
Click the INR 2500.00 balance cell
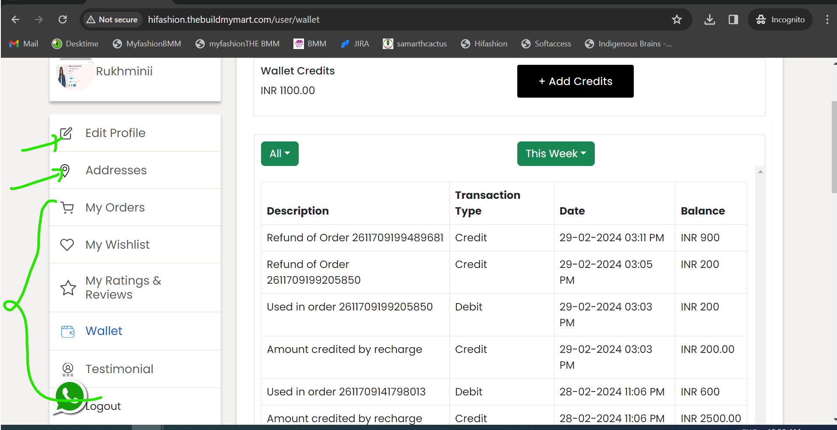(x=711, y=419)
